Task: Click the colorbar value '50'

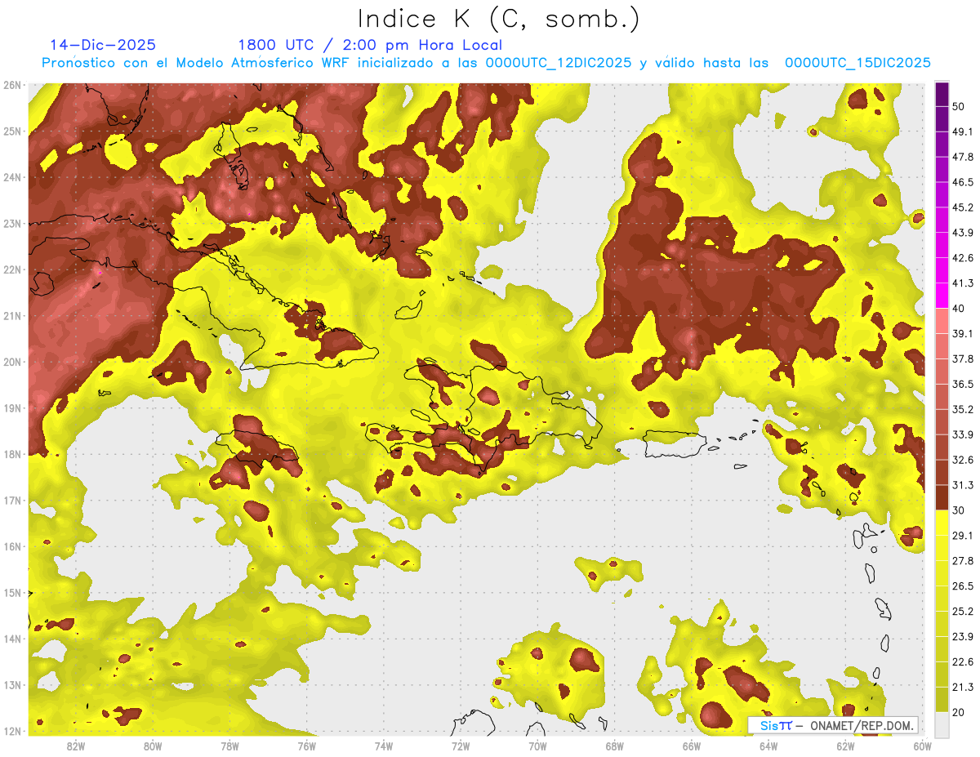Action: click(960, 107)
